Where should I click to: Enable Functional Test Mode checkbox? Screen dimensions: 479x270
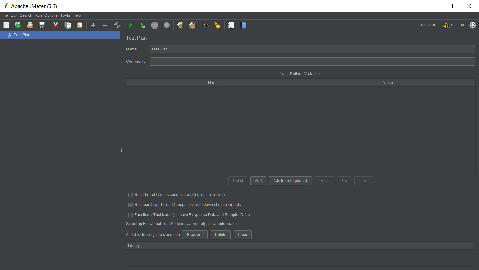coord(130,215)
